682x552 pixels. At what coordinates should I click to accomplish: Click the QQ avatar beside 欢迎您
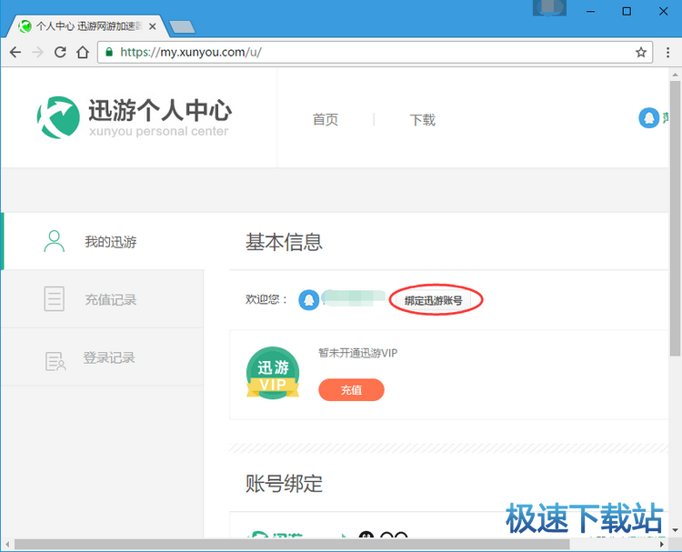pos(309,300)
